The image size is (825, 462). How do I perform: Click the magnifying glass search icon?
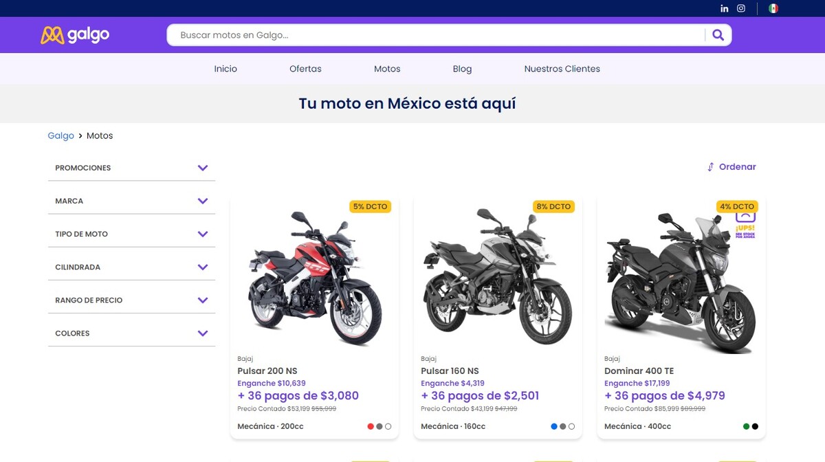718,35
